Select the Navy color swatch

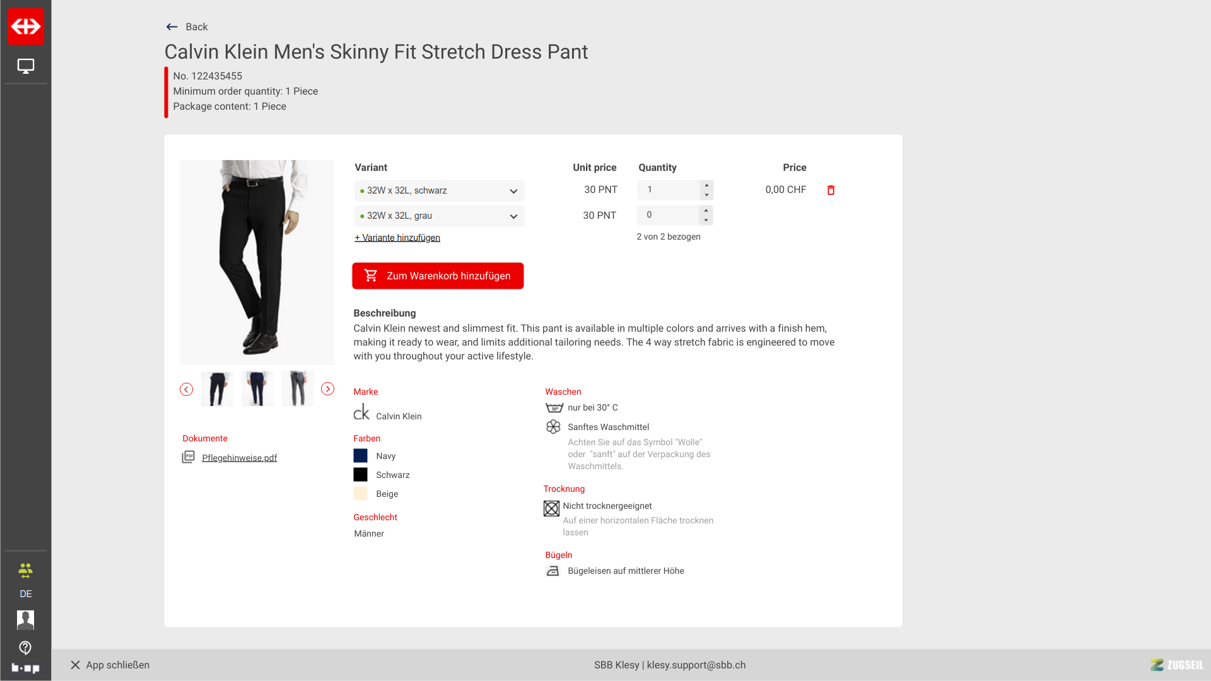pyautogui.click(x=360, y=456)
